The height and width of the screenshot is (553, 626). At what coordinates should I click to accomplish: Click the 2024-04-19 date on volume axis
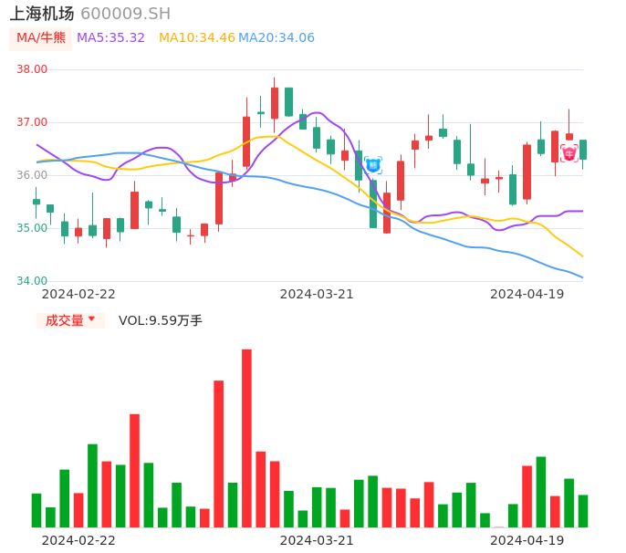coord(527,540)
